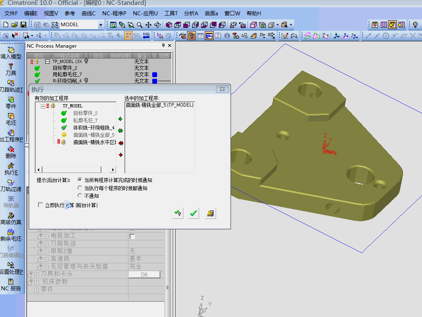Enable 立即执行运算 (前台计算) checkbox
This screenshot has height=317, width=422.
[x=40, y=205]
